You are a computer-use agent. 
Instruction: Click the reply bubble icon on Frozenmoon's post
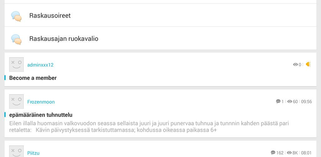pyautogui.click(x=278, y=101)
